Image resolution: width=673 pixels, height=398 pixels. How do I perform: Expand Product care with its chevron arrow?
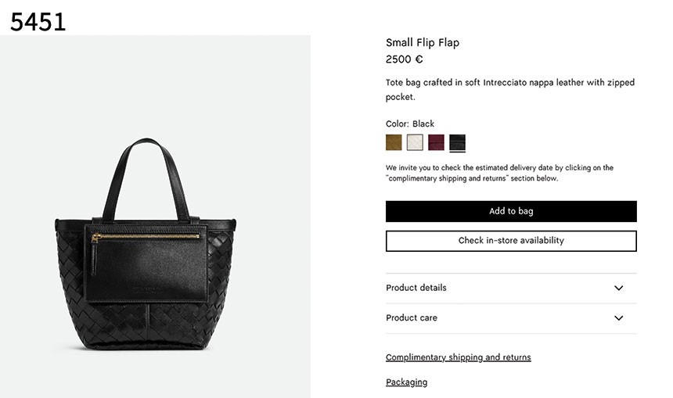pos(618,318)
